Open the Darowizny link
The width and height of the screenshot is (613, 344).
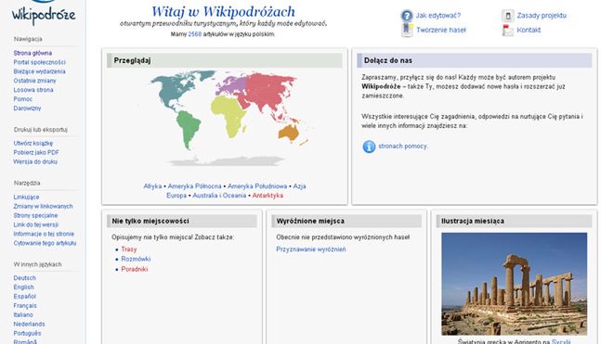(27, 108)
